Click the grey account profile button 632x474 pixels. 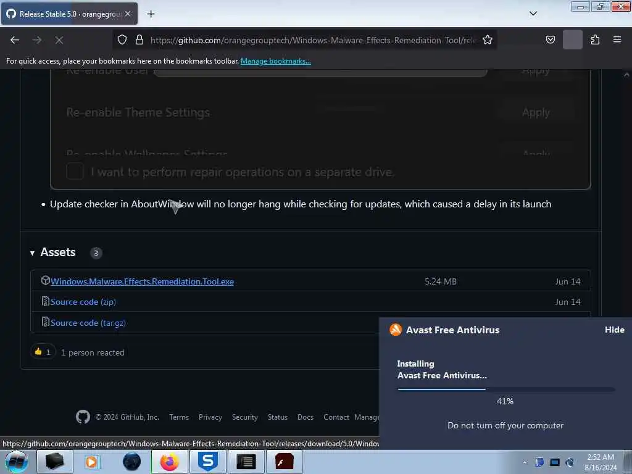[572, 39]
